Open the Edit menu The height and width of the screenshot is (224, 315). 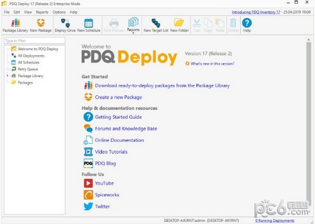[x=17, y=12]
